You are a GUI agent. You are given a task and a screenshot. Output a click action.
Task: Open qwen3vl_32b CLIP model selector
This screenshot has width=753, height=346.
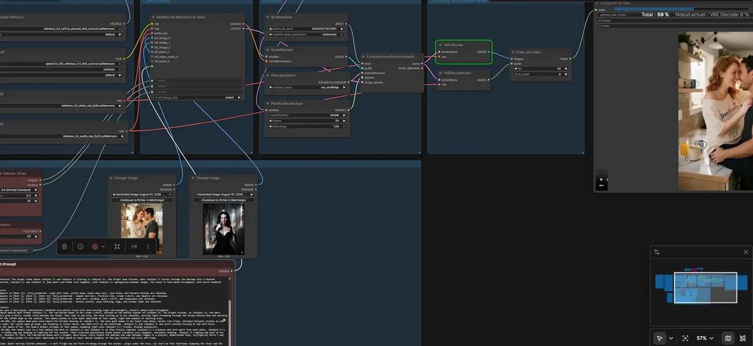coord(61,64)
